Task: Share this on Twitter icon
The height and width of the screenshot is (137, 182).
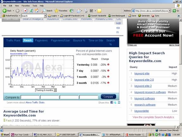Action: click(x=116, y=102)
